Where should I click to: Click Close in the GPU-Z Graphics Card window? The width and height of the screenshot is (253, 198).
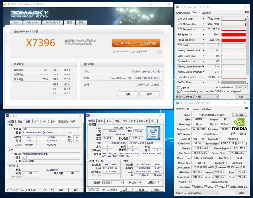pos(241,193)
